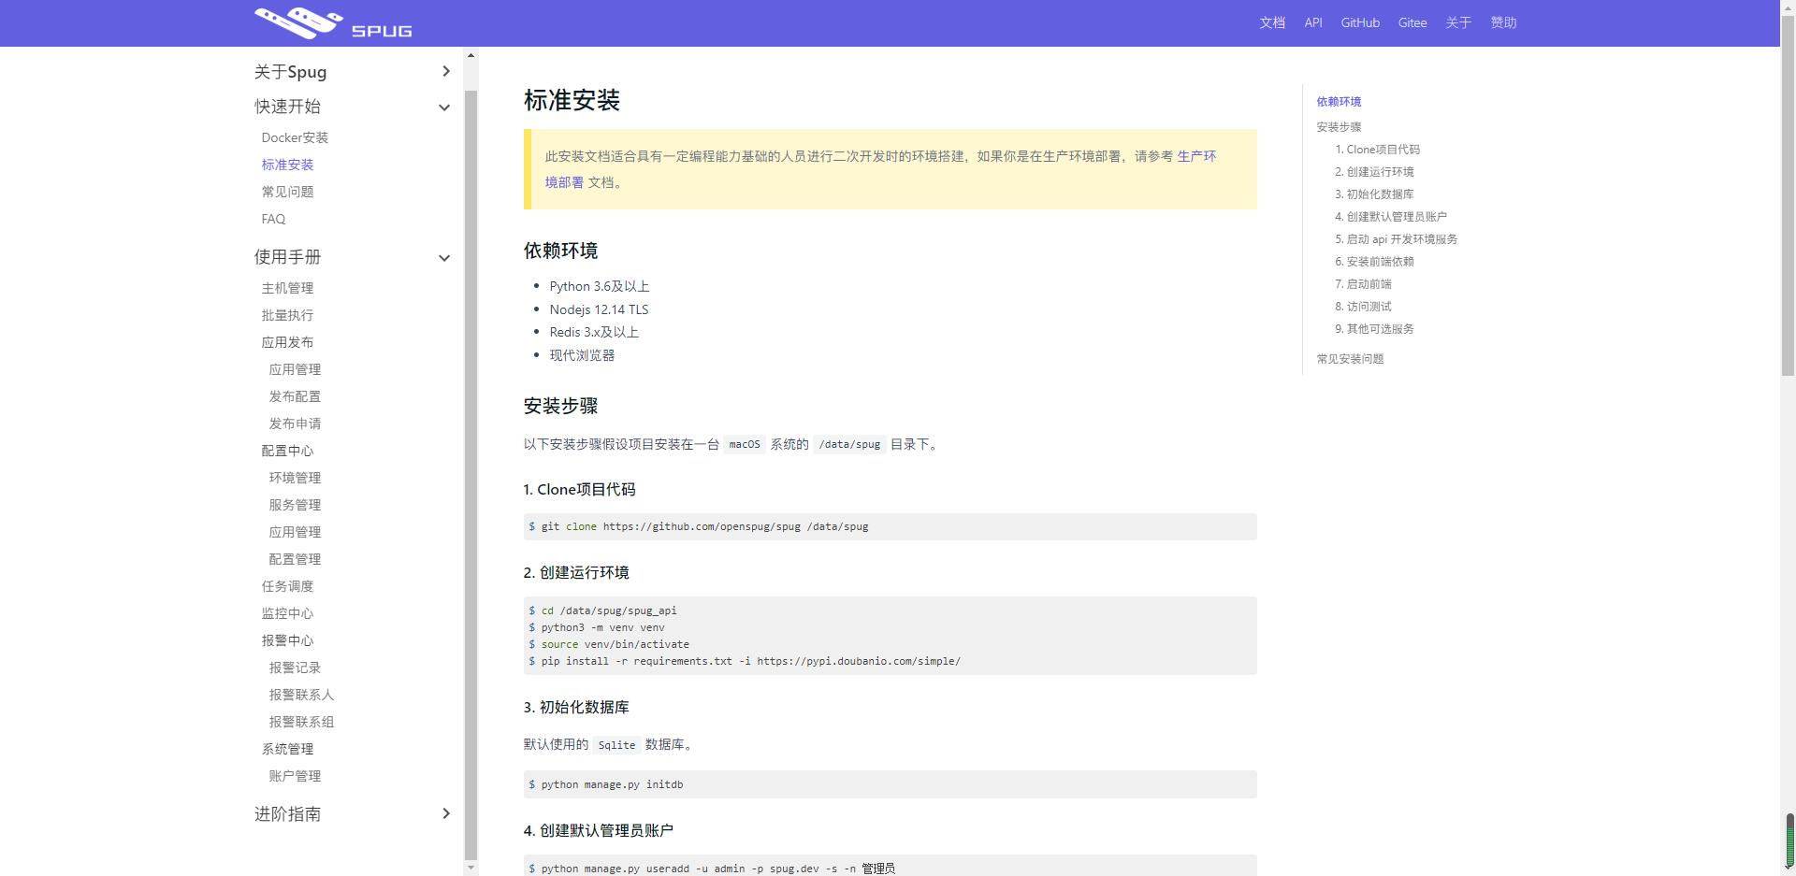
Task: Jump to 常见安装问题 from the right outline
Action: 1348,358
